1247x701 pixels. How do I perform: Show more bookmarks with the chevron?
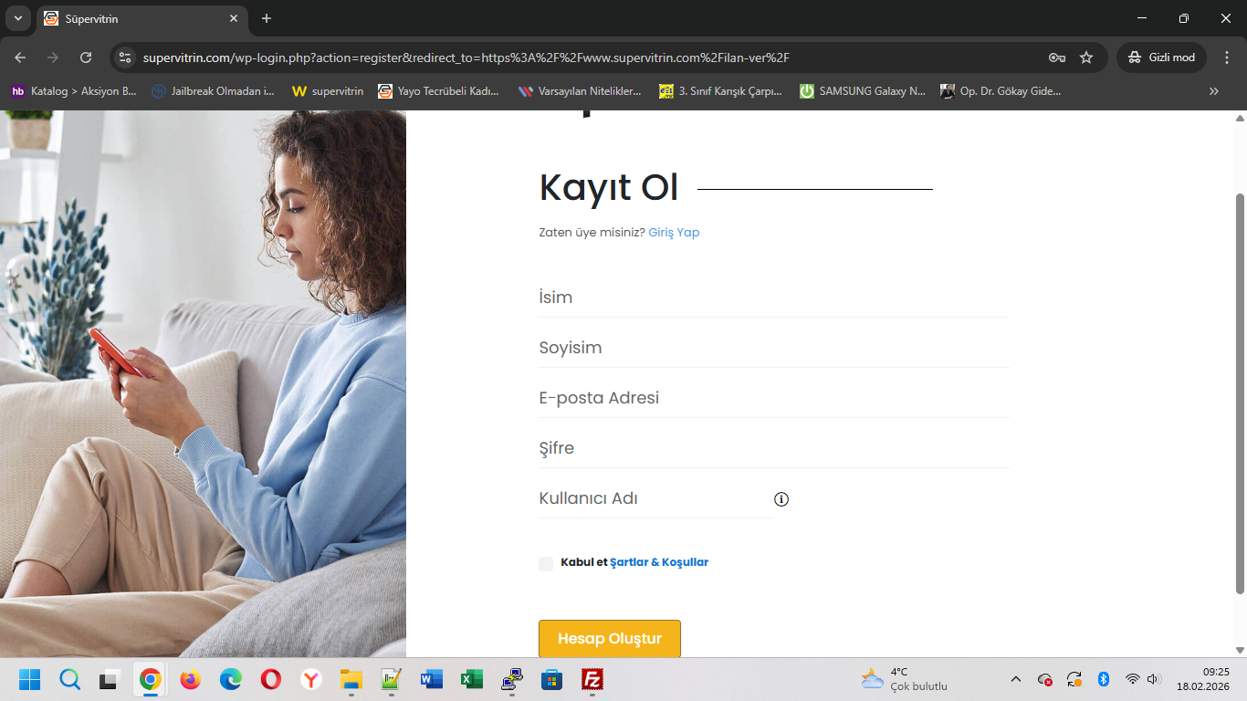click(x=1213, y=91)
